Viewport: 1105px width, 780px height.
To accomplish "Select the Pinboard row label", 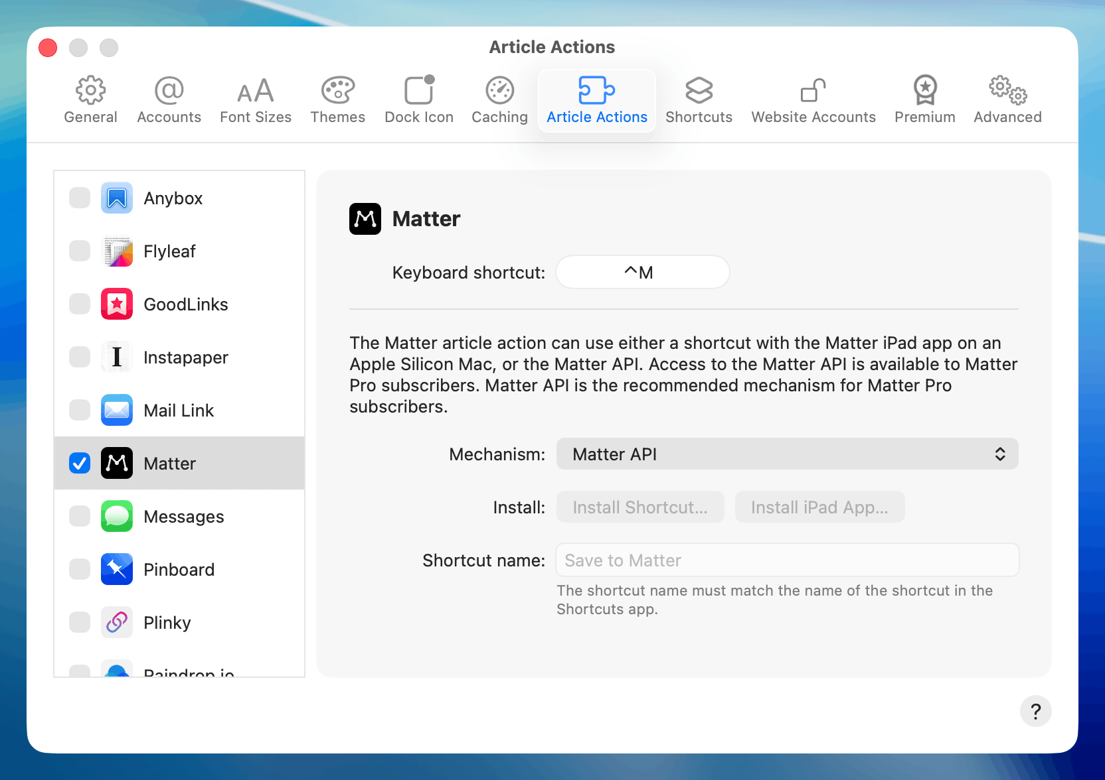I will [179, 569].
